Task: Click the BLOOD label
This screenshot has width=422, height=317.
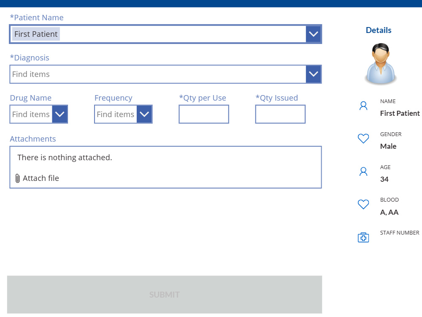Action: click(389, 200)
